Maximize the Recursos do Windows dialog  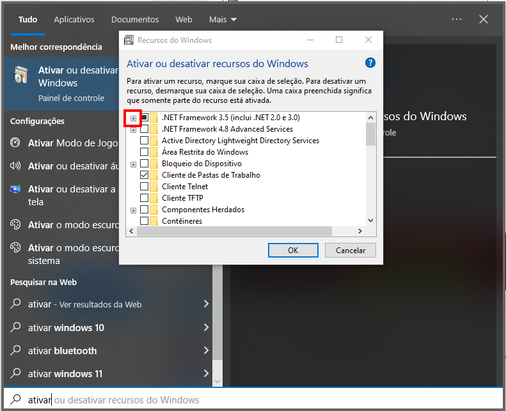point(339,40)
